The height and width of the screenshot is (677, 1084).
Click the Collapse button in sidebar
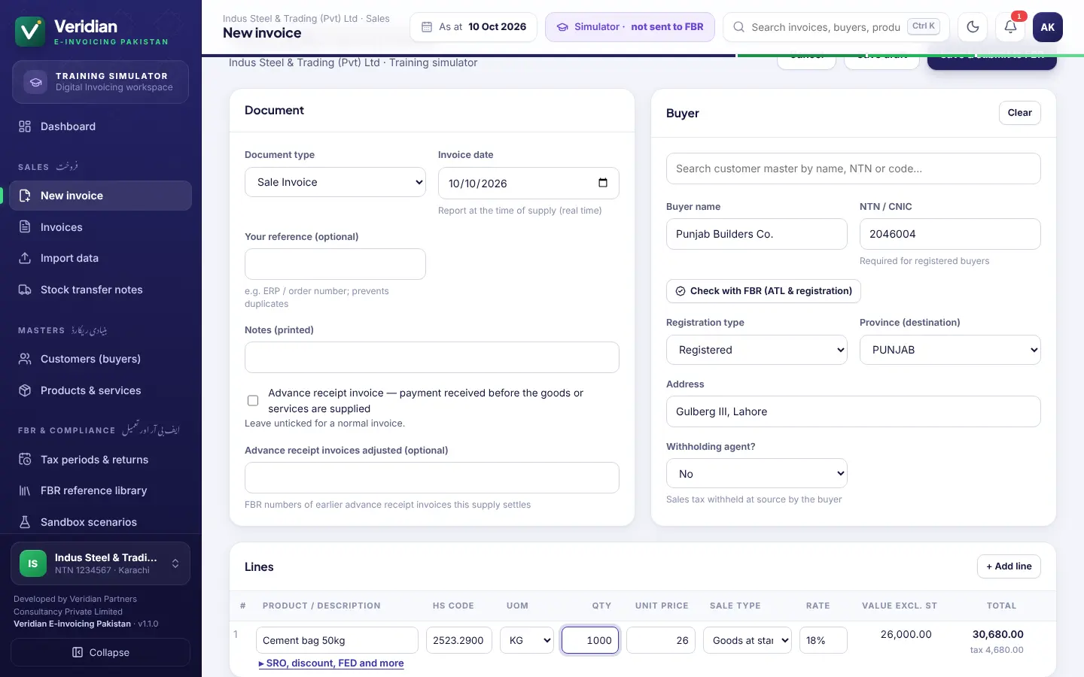click(100, 652)
